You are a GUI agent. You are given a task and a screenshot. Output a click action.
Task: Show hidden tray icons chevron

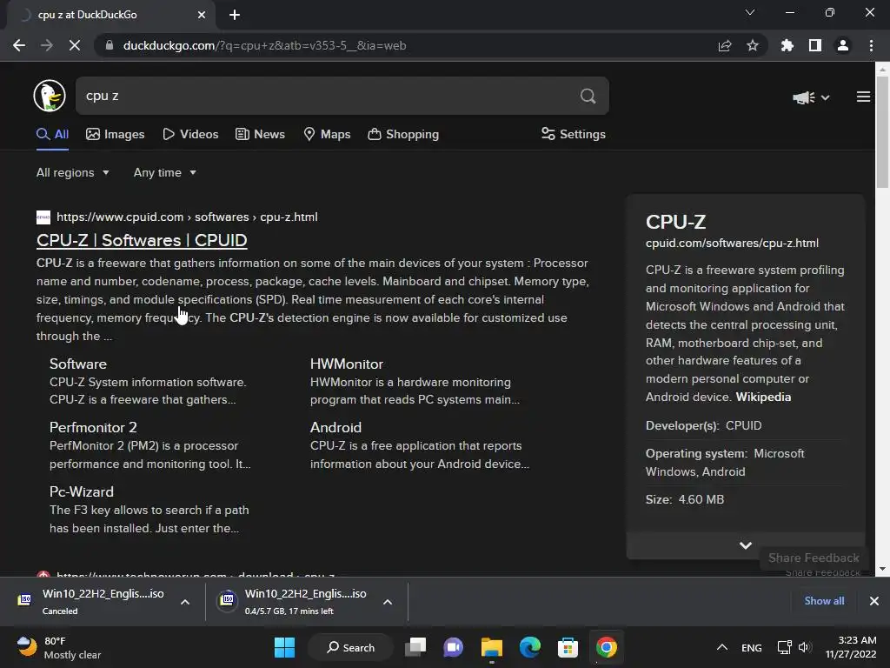click(722, 647)
